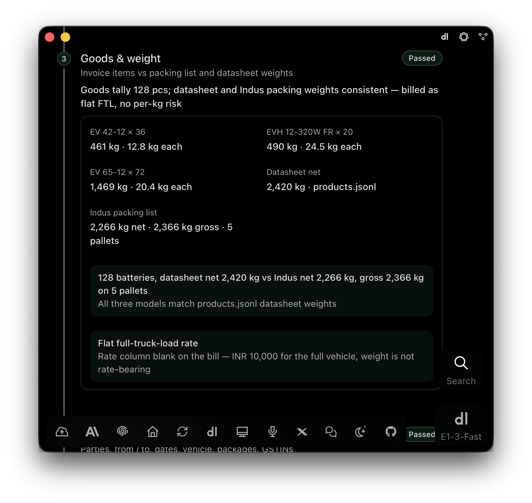Click the connected nodes icon top right
Image resolution: width=532 pixels, height=503 pixels.
483,36
